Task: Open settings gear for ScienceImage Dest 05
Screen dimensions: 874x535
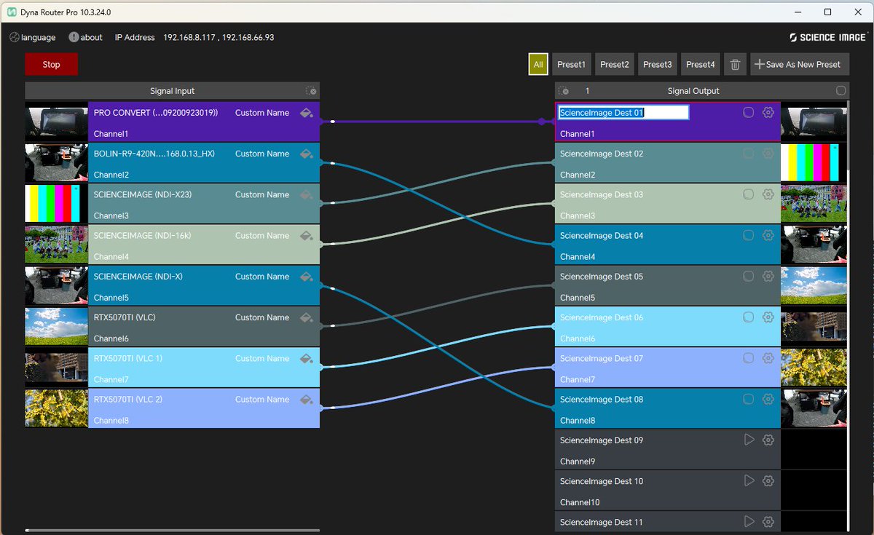Action: (768, 277)
